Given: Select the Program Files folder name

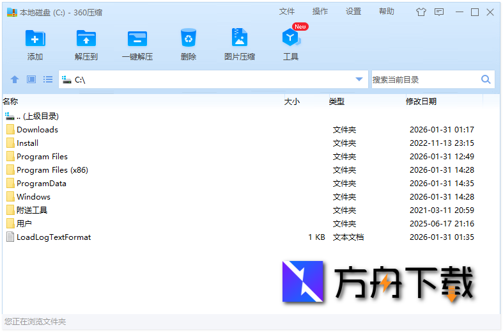Looking at the screenshot, I should 42,156.
